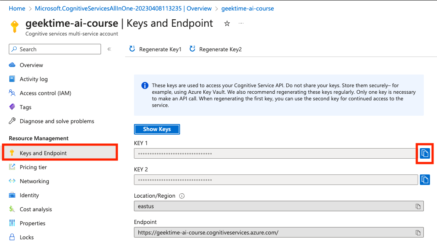
Task: Click Regenerate Key2
Action: pos(216,49)
